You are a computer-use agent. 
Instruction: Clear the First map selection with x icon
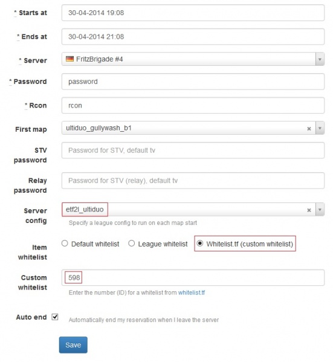pos(309,129)
